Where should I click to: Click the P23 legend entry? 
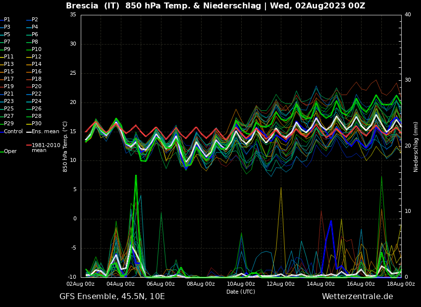click(7, 101)
